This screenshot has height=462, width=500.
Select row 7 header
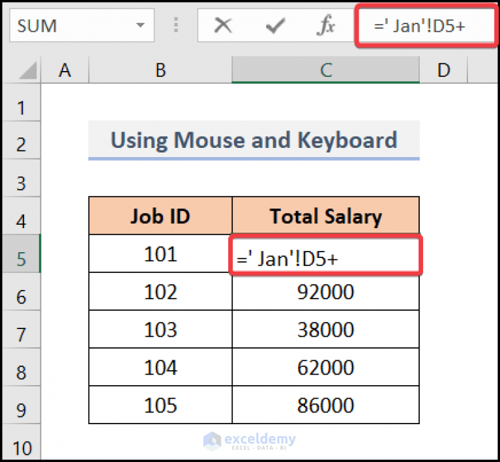(x=22, y=329)
